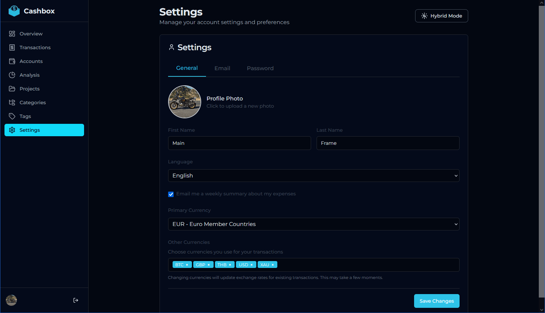
Task: Select the Analysis pie chart icon
Action: pyautogui.click(x=12, y=75)
